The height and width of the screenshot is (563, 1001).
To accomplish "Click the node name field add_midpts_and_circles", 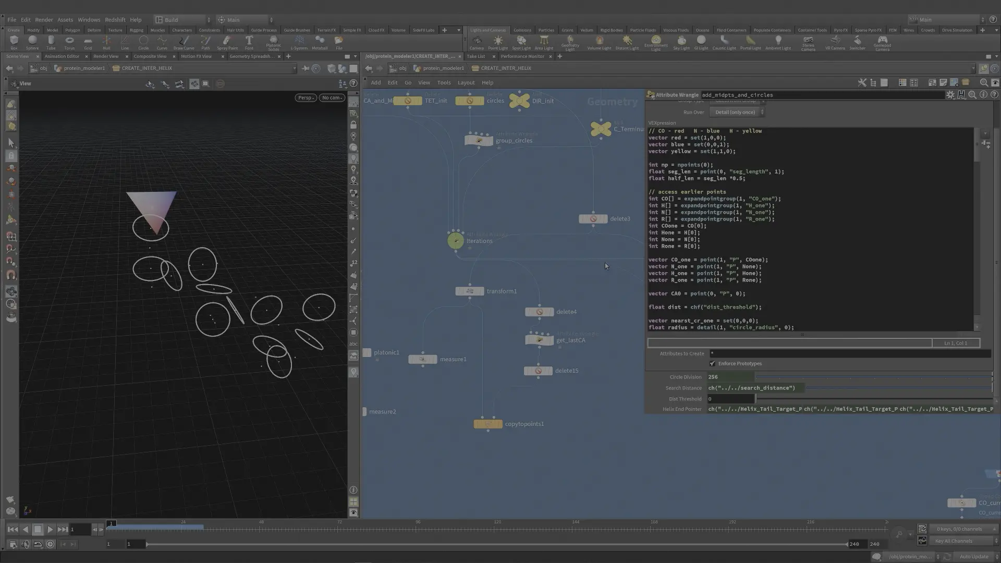I will point(822,95).
